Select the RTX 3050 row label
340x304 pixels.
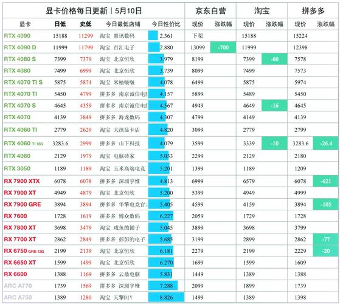pyautogui.click(x=17, y=168)
